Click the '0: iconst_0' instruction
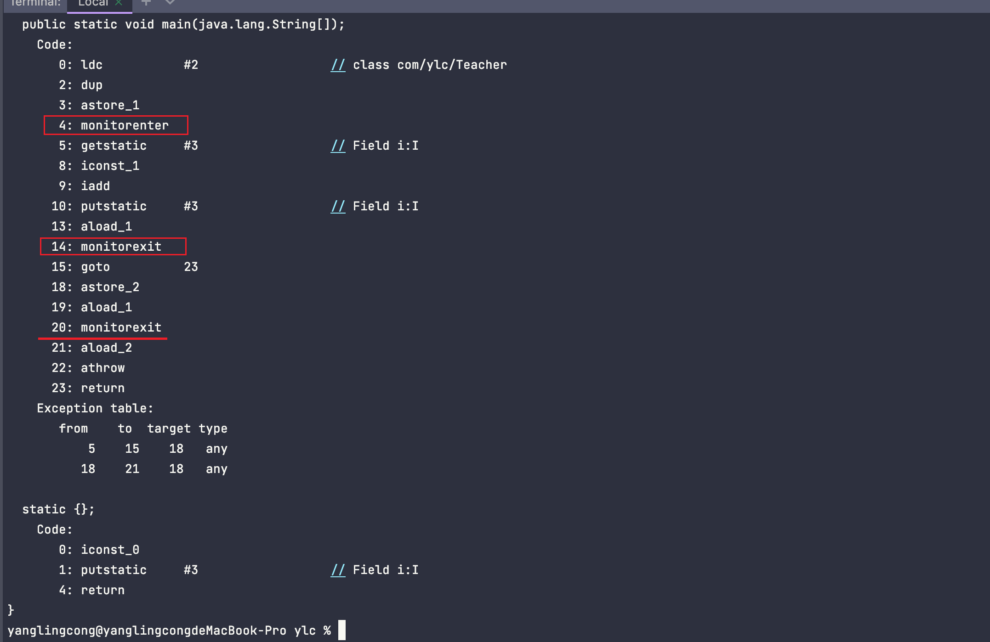 click(99, 550)
